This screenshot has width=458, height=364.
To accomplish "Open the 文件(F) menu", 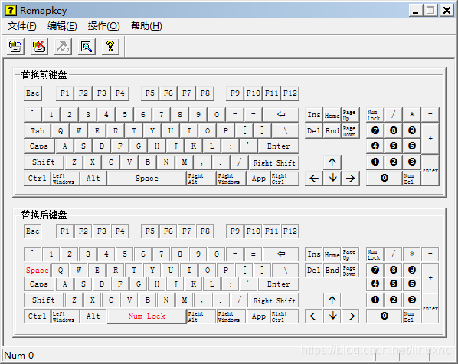I will (22, 26).
